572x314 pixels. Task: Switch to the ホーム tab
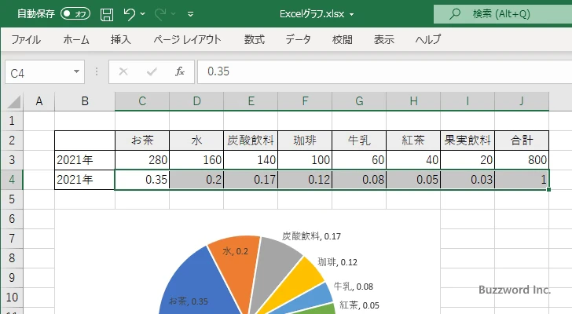tap(76, 39)
